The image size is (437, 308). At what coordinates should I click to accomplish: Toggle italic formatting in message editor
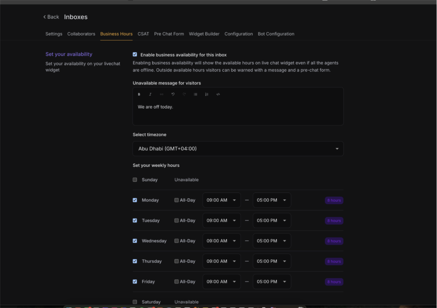point(150,94)
